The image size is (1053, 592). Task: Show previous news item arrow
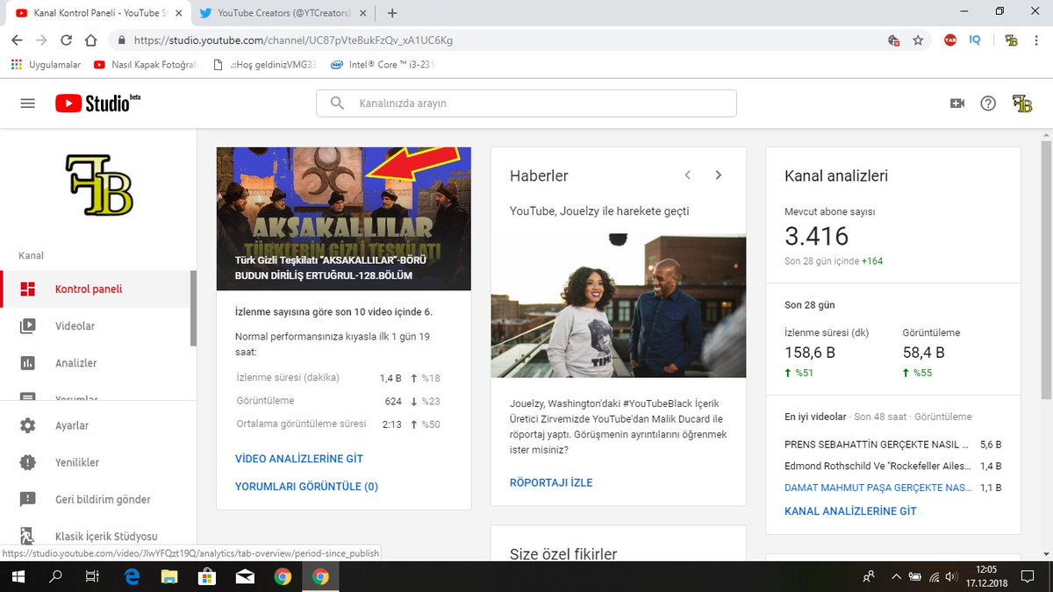pos(688,175)
